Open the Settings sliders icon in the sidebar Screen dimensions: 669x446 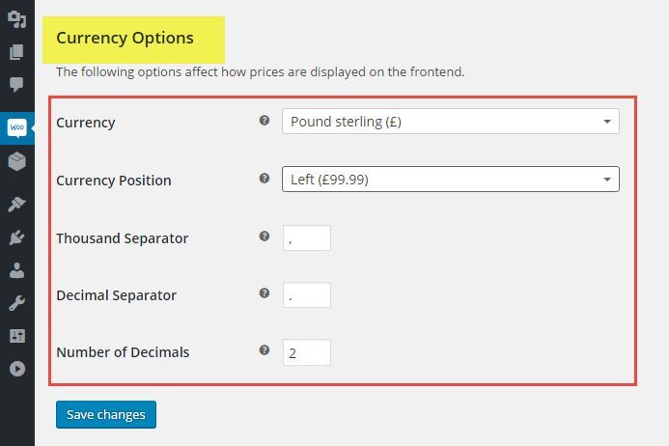coord(17,336)
